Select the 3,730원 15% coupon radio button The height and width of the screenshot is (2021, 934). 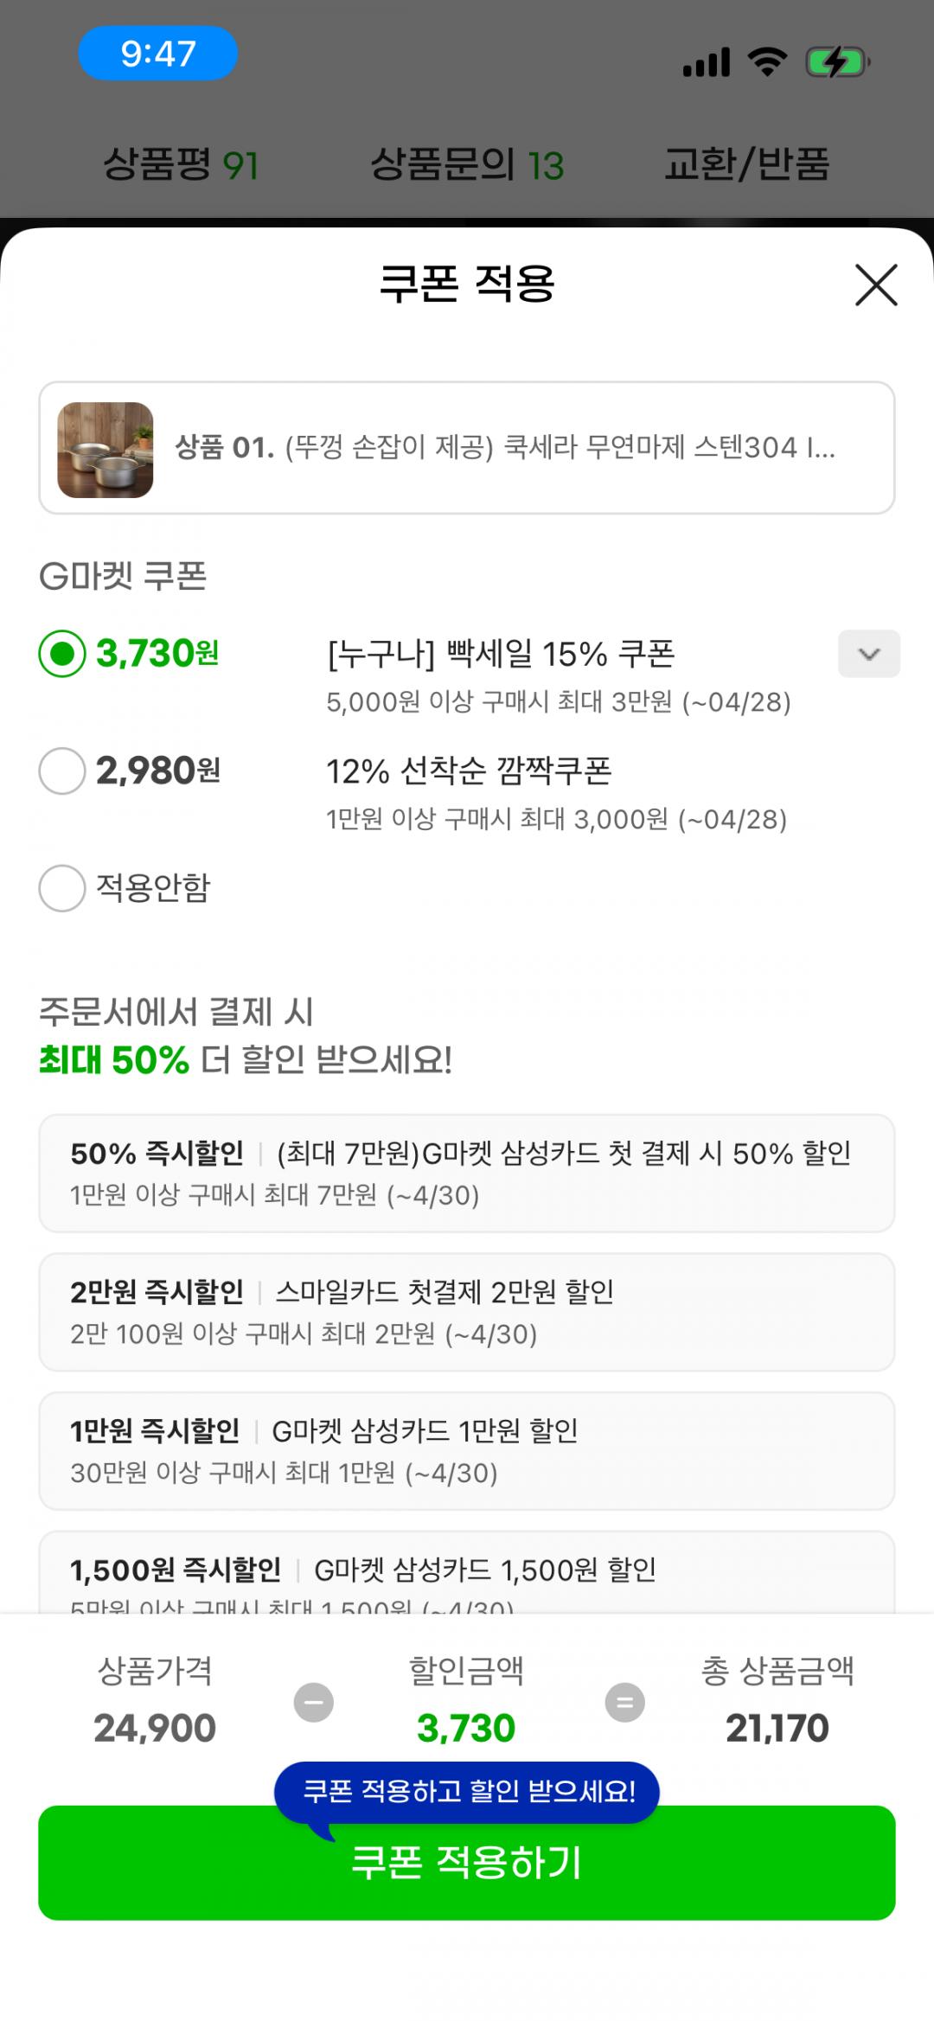(62, 654)
